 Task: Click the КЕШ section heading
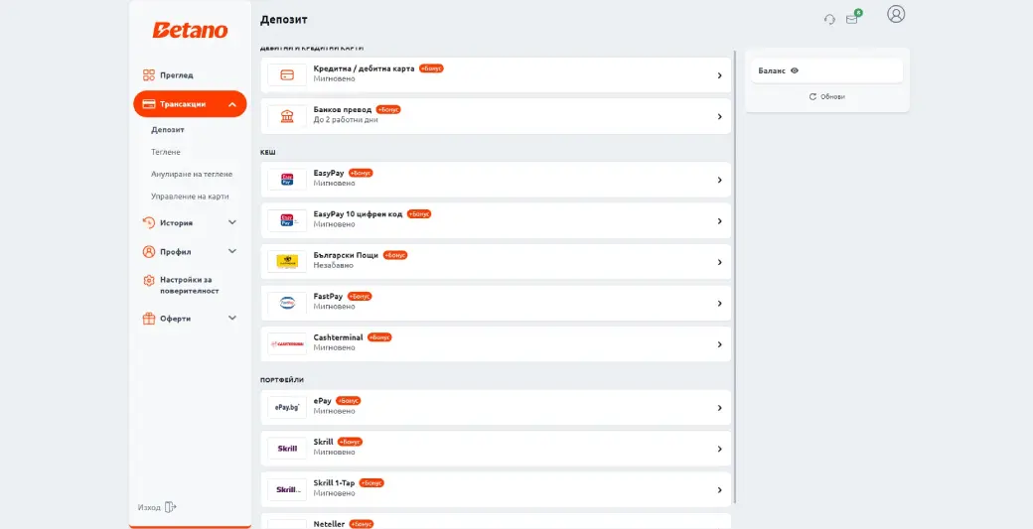click(267, 152)
